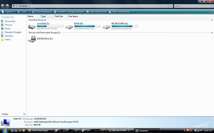Image resolution: width=214 pixels, height=133 pixels.
Task: Open the Pictures favorite link
Action: pos(8,25)
